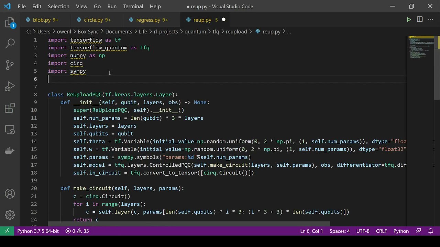Click "cirq" in the import on line 4
Viewport: 440px width, 247px height.
click(76, 63)
